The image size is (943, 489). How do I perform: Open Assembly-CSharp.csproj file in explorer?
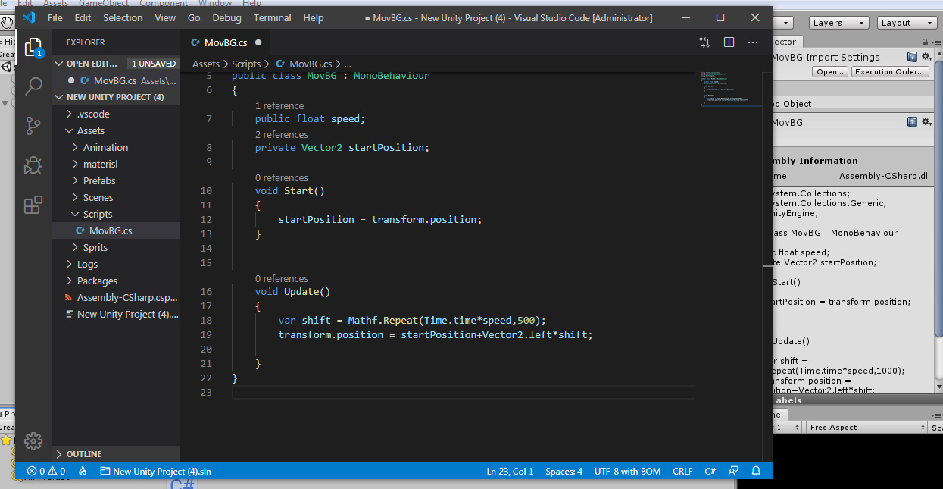(x=116, y=297)
